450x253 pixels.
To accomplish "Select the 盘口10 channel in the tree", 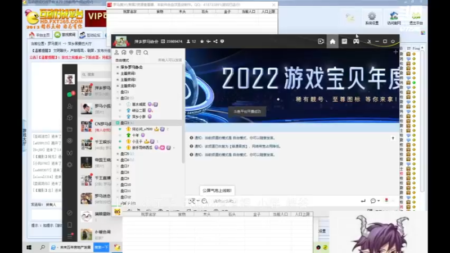I will [x=125, y=185].
